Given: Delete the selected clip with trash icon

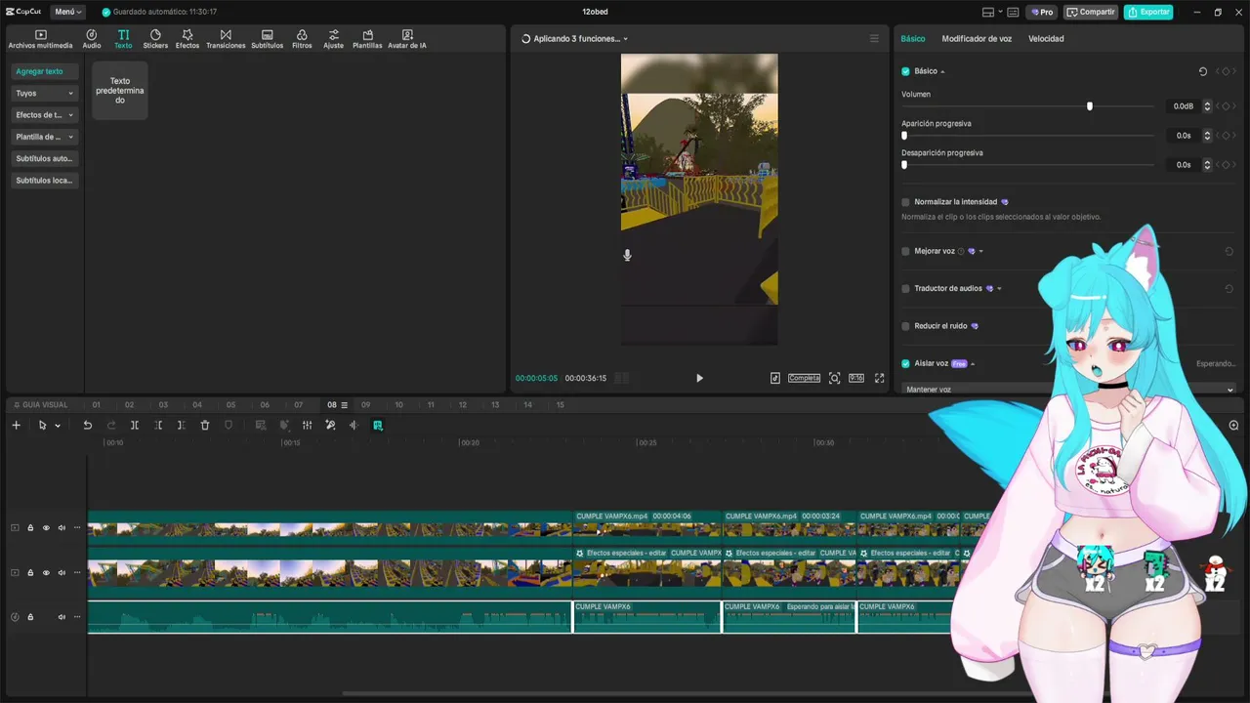Looking at the screenshot, I should [x=205, y=425].
